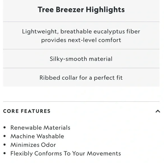
Task: Click the bullet beside Machine Washable
Action: (5, 136)
